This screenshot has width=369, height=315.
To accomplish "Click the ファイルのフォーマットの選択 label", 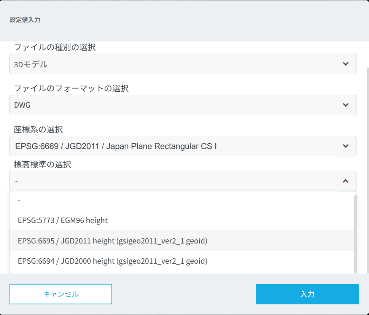I will coord(71,89).
